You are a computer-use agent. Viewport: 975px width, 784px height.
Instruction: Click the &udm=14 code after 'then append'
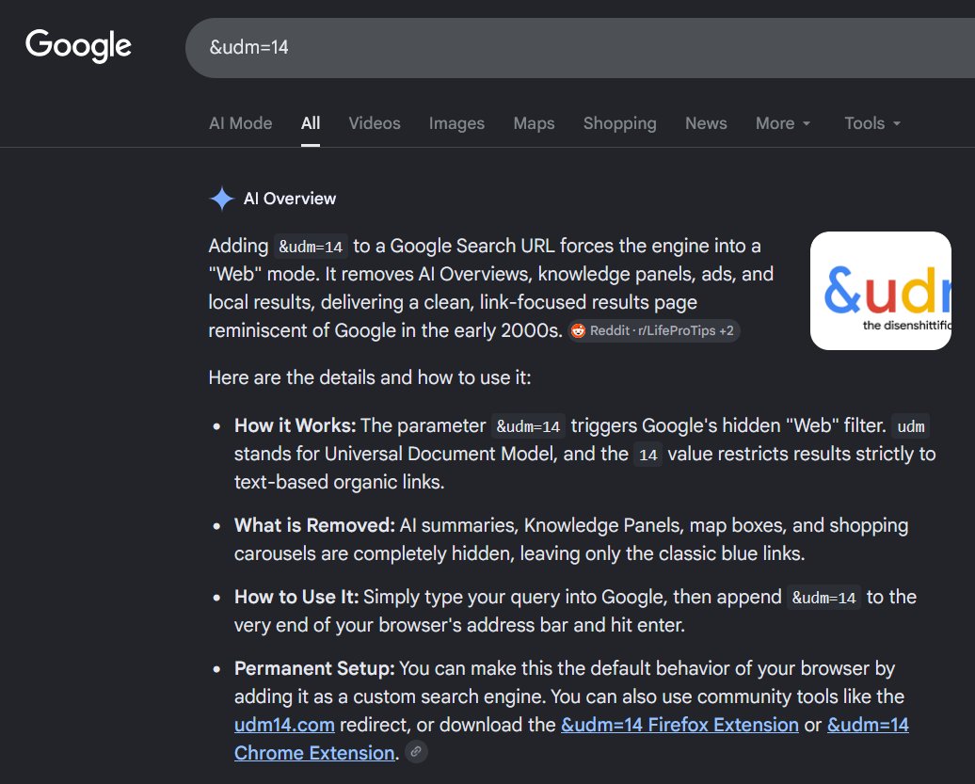(x=823, y=598)
